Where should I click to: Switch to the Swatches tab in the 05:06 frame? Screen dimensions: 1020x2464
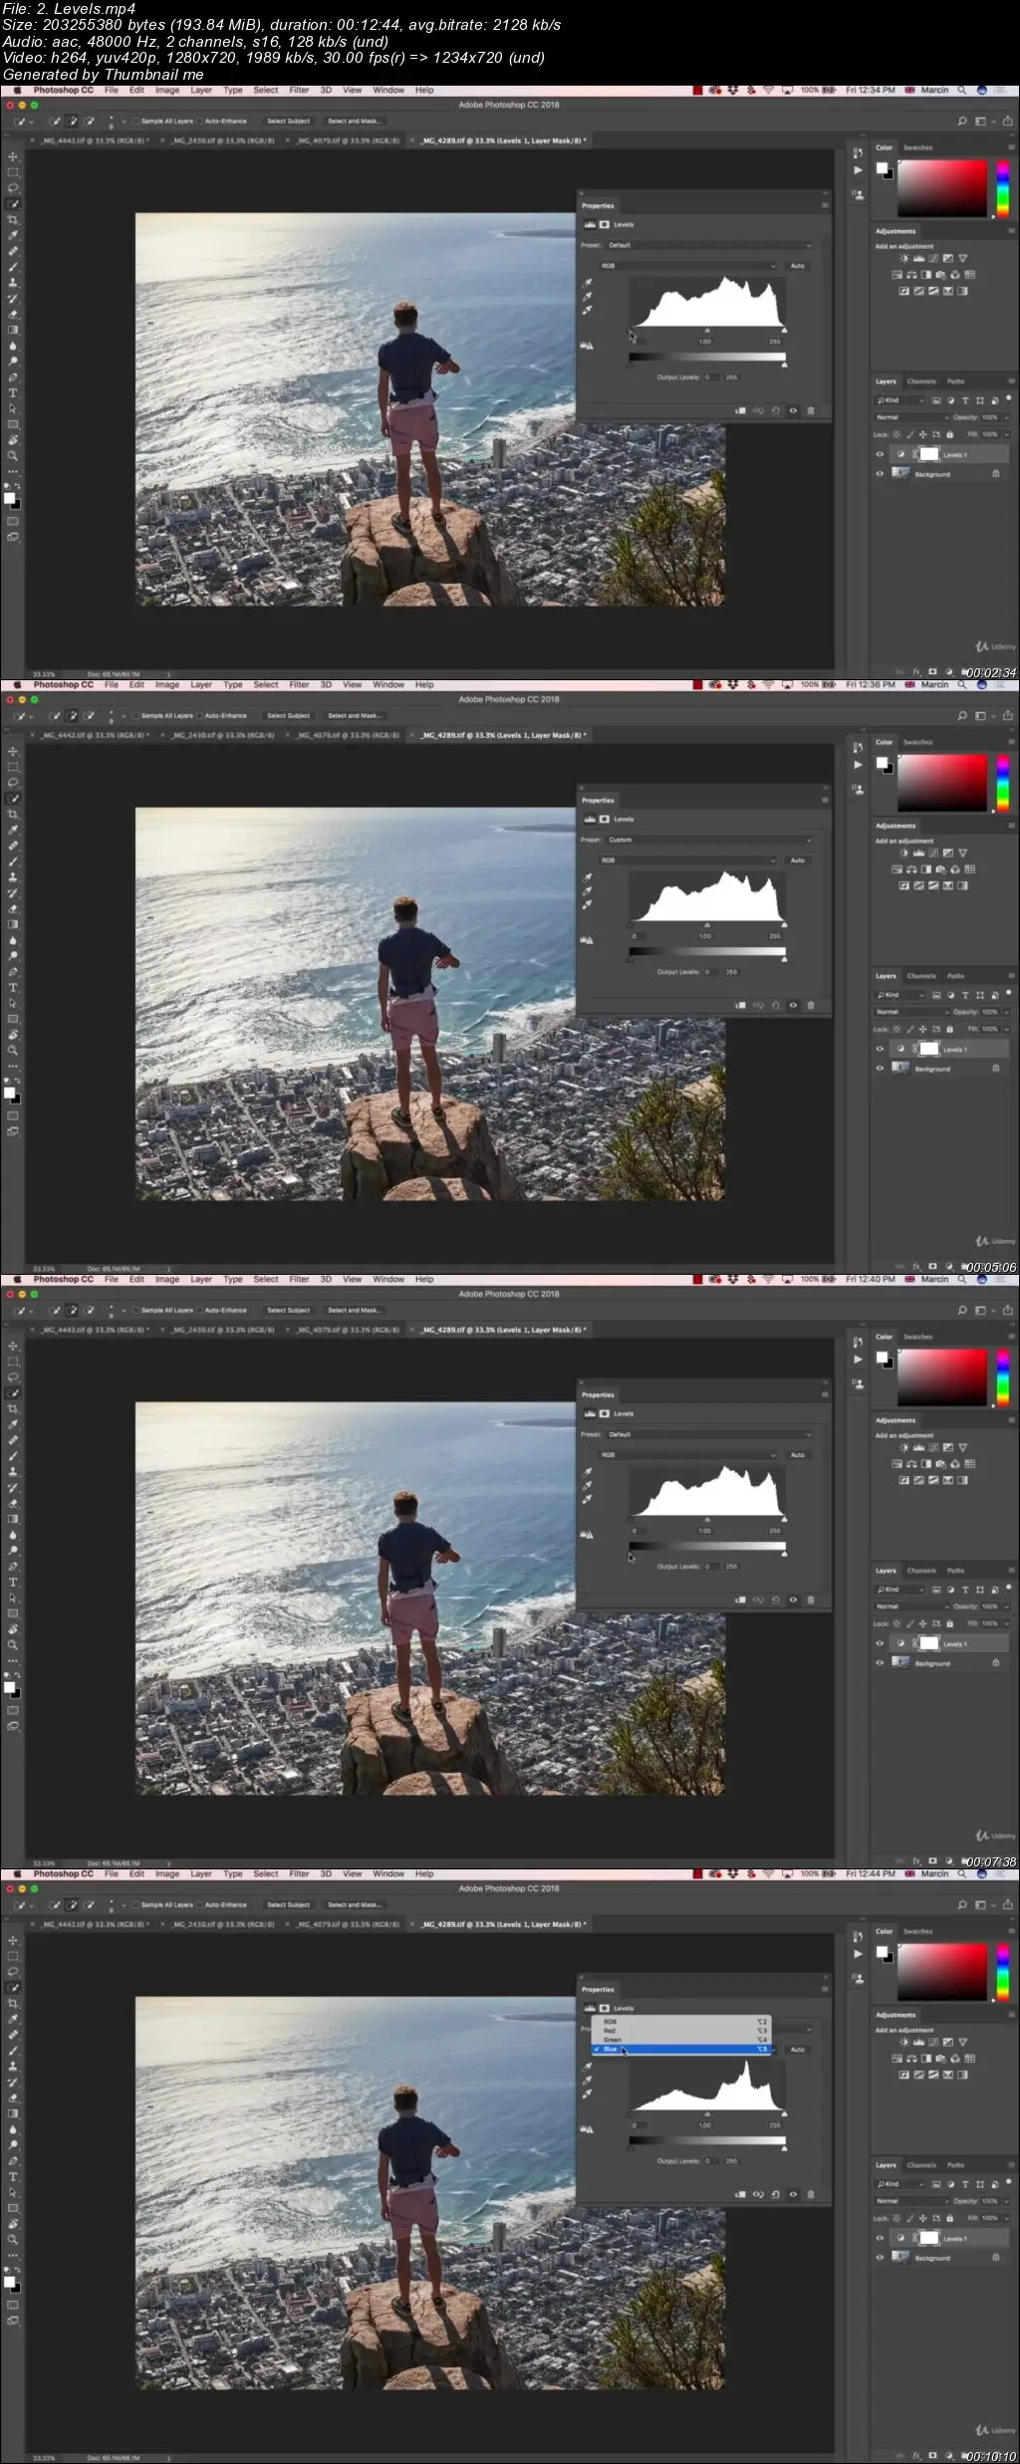tap(917, 742)
